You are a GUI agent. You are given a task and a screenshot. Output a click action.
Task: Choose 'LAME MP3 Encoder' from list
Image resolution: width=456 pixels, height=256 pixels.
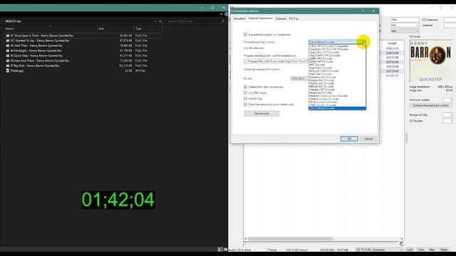click(321, 58)
